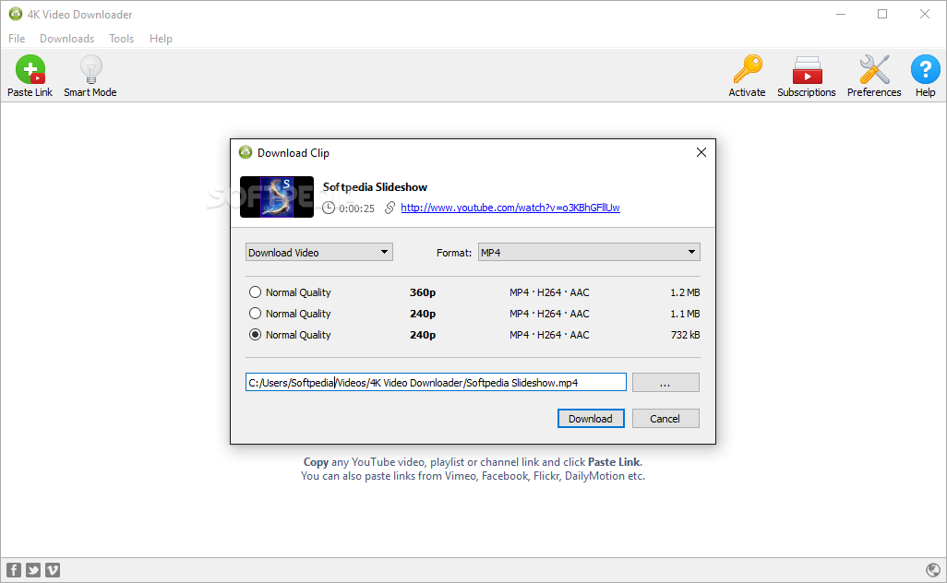Expand the Download Video dropdown
This screenshot has height=583, width=947.
click(x=318, y=252)
